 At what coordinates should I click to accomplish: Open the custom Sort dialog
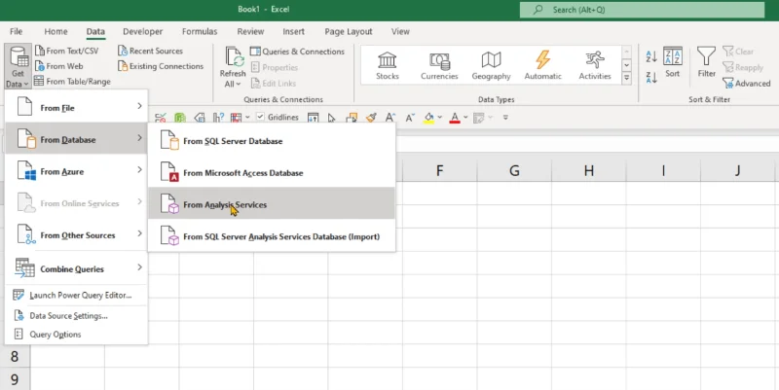pyautogui.click(x=672, y=63)
